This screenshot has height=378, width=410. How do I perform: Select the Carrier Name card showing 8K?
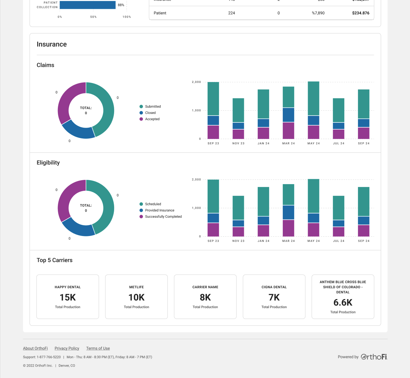(205, 297)
